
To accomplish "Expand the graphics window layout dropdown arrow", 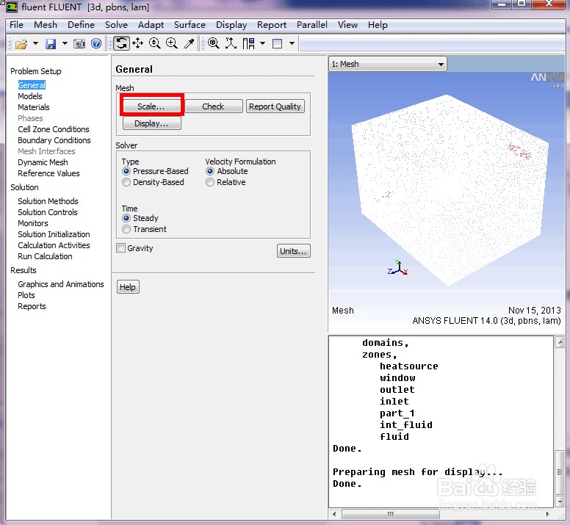I will click(x=292, y=43).
